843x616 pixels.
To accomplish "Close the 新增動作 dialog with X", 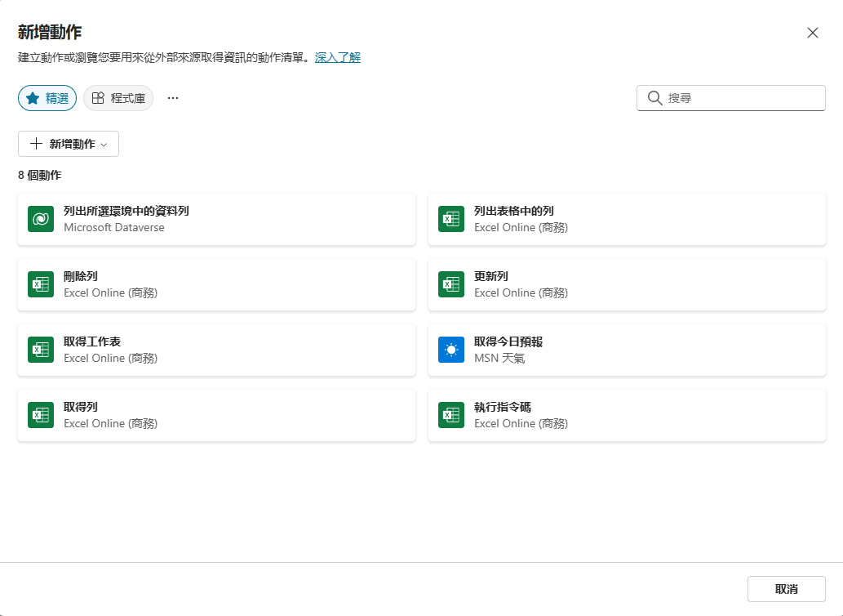I will point(812,33).
